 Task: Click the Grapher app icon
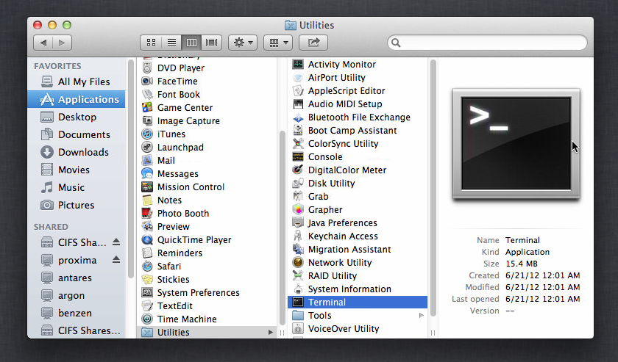[298, 210]
